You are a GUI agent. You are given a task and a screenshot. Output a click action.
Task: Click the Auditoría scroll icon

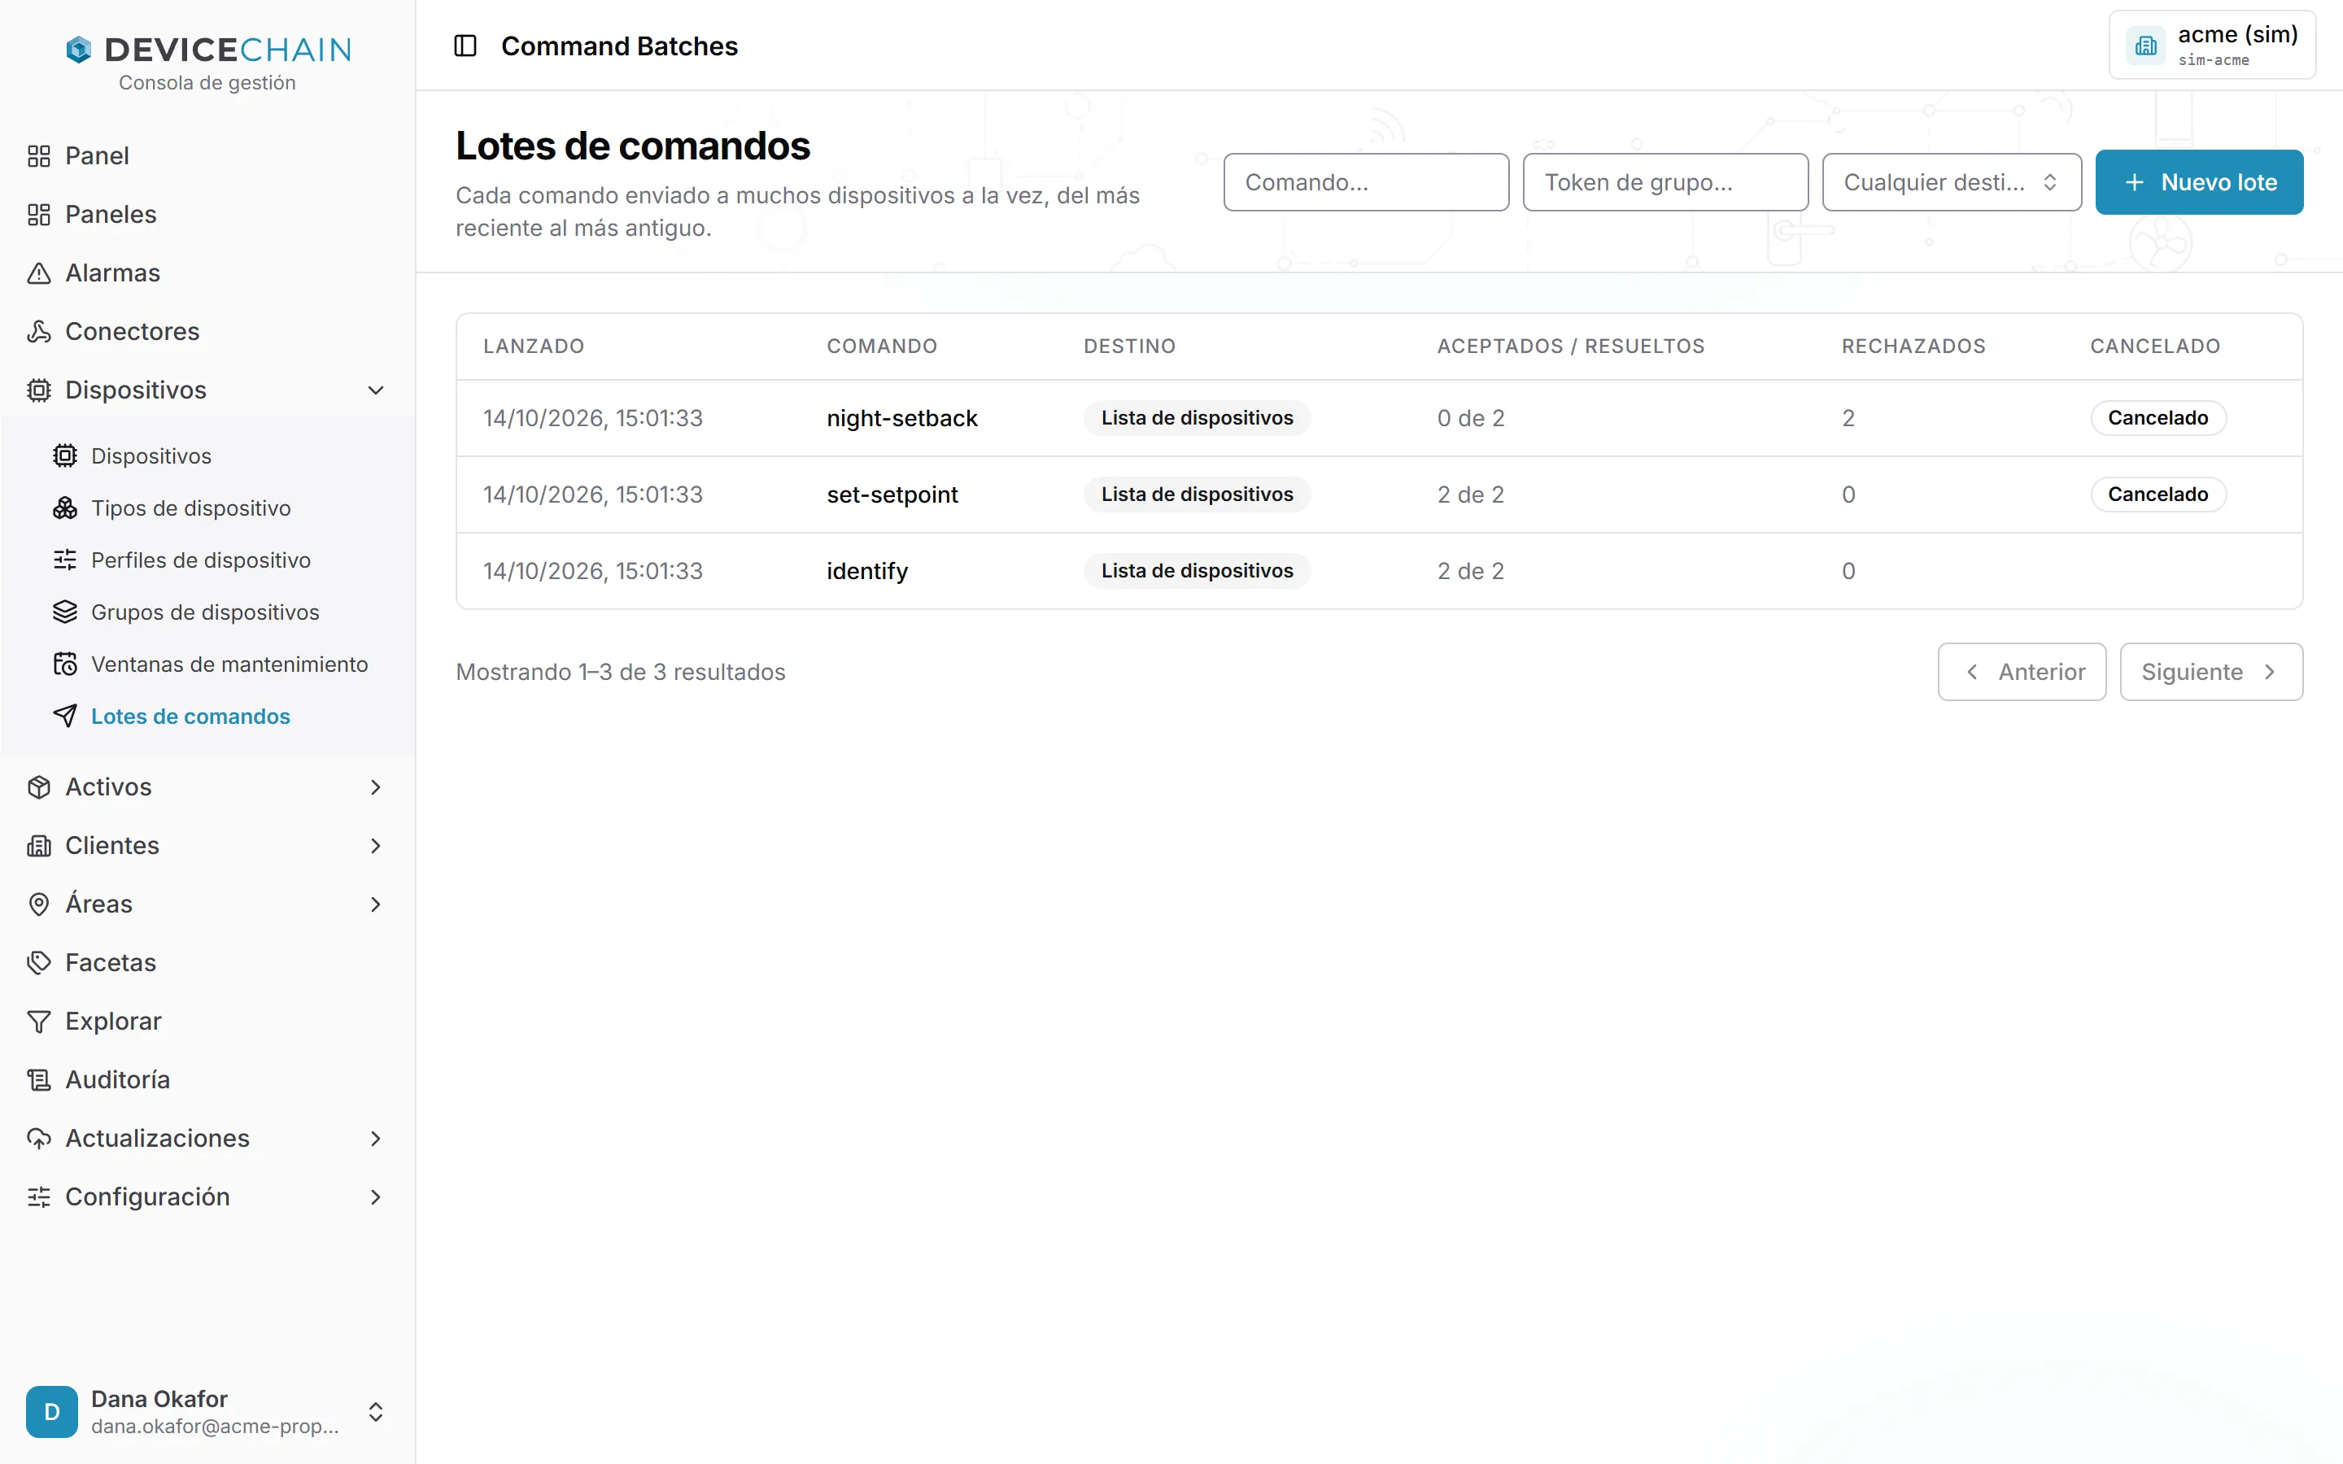[39, 1079]
